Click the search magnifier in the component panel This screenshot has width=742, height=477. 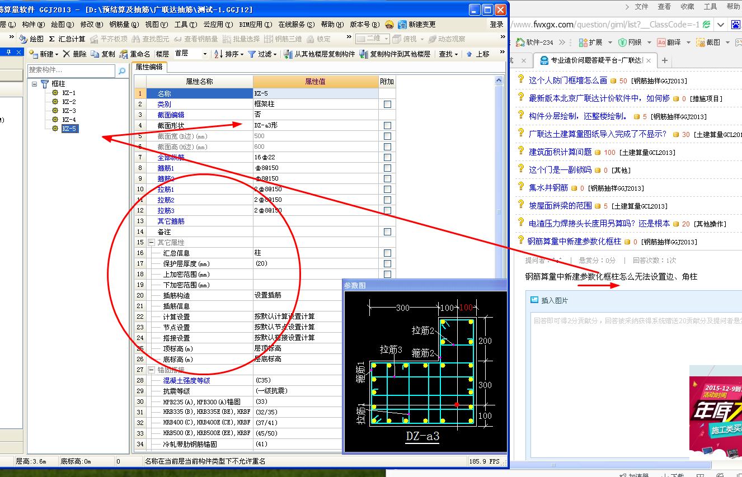tap(121, 71)
